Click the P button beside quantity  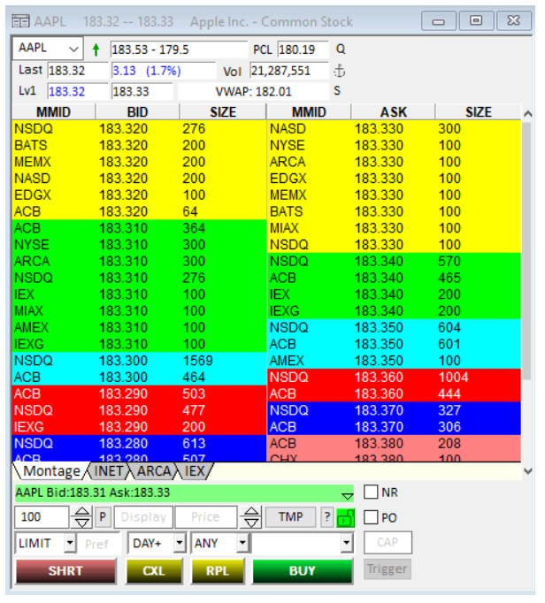[103, 517]
